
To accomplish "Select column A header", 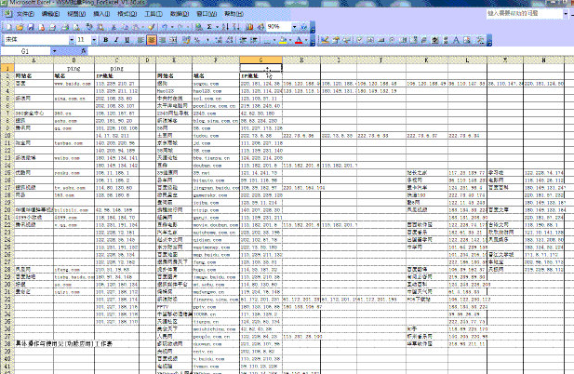I will click(33, 60).
